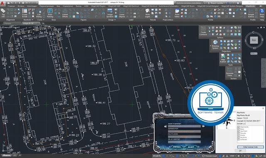Click the previous arrows in patcher
Image resolution: width=266 pixels, height=158 pixels.
point(165,126)
